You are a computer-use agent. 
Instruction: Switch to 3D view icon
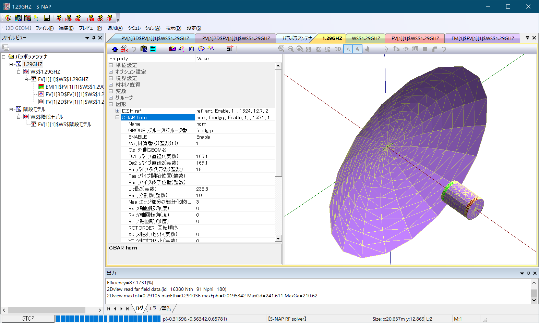pos(338,49)
